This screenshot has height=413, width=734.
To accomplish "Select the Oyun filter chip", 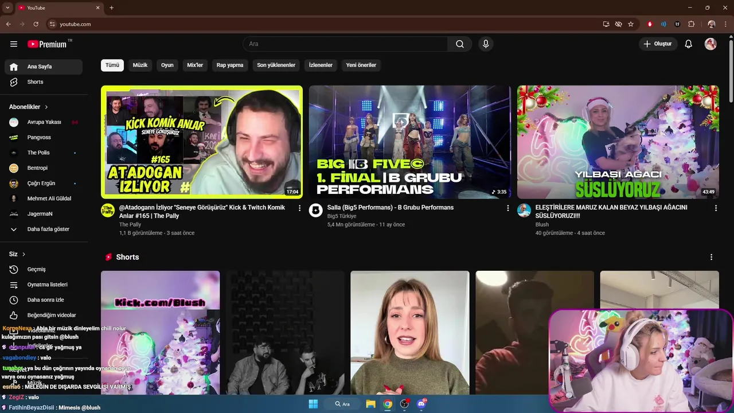I will pyautogui.click(x=167, y=65).
